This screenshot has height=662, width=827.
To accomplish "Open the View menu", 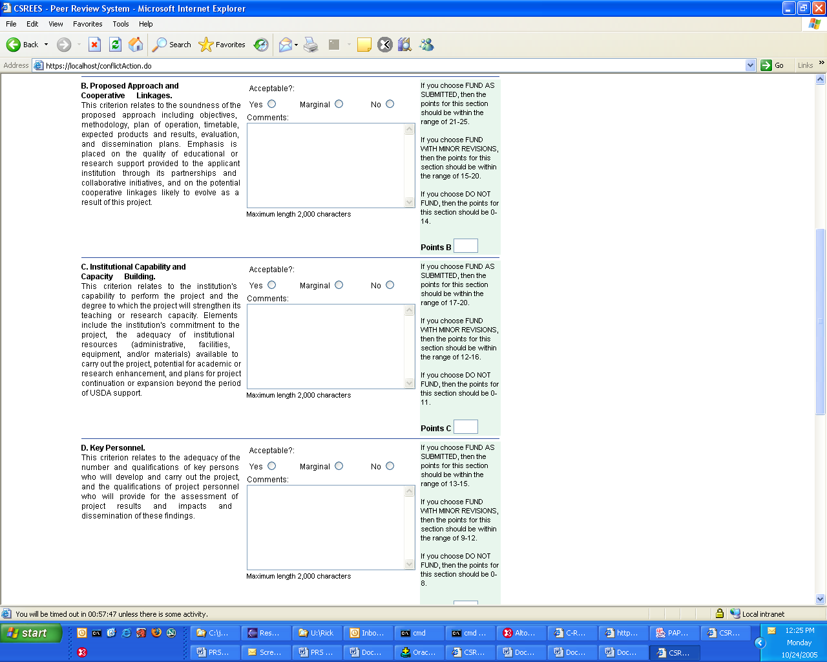I will pos(56,24).
